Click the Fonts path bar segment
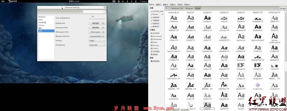This screenshot has width=287, height=111. [198, 8]
